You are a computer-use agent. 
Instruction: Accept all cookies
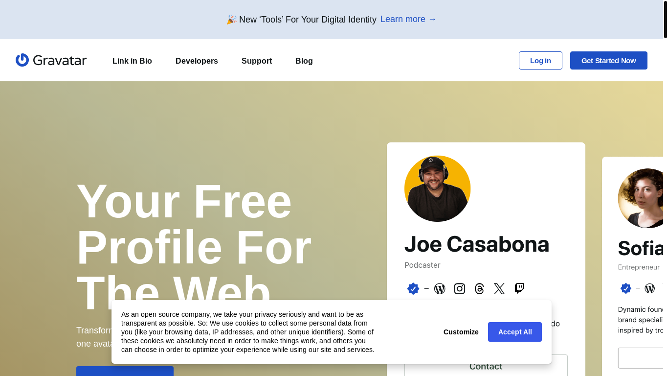pyautogui.click(x=515, y=332)
